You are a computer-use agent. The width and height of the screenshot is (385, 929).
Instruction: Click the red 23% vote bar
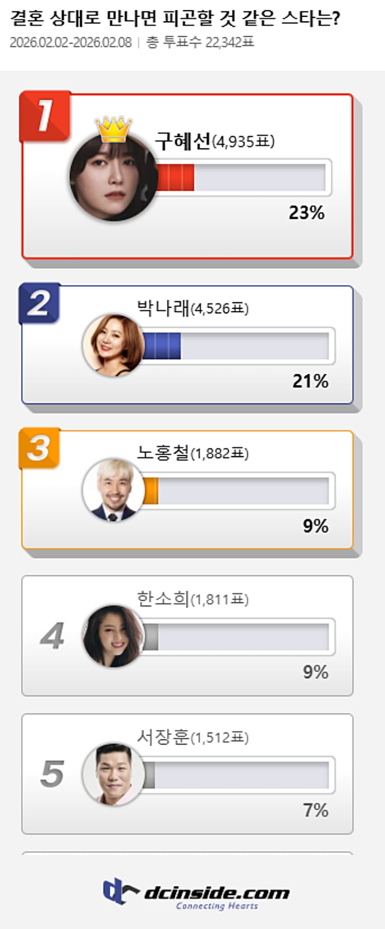pyautogui.click(x=175, y=178)
